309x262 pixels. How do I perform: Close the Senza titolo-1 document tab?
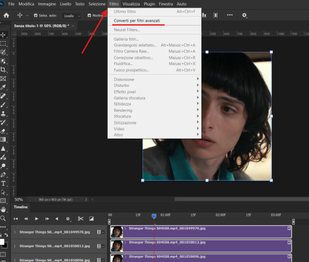coord(73,26)
